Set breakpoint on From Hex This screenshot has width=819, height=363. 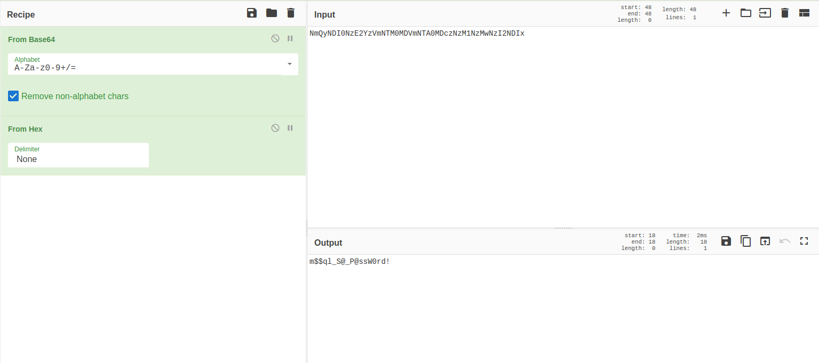click(x=290, y=128)
